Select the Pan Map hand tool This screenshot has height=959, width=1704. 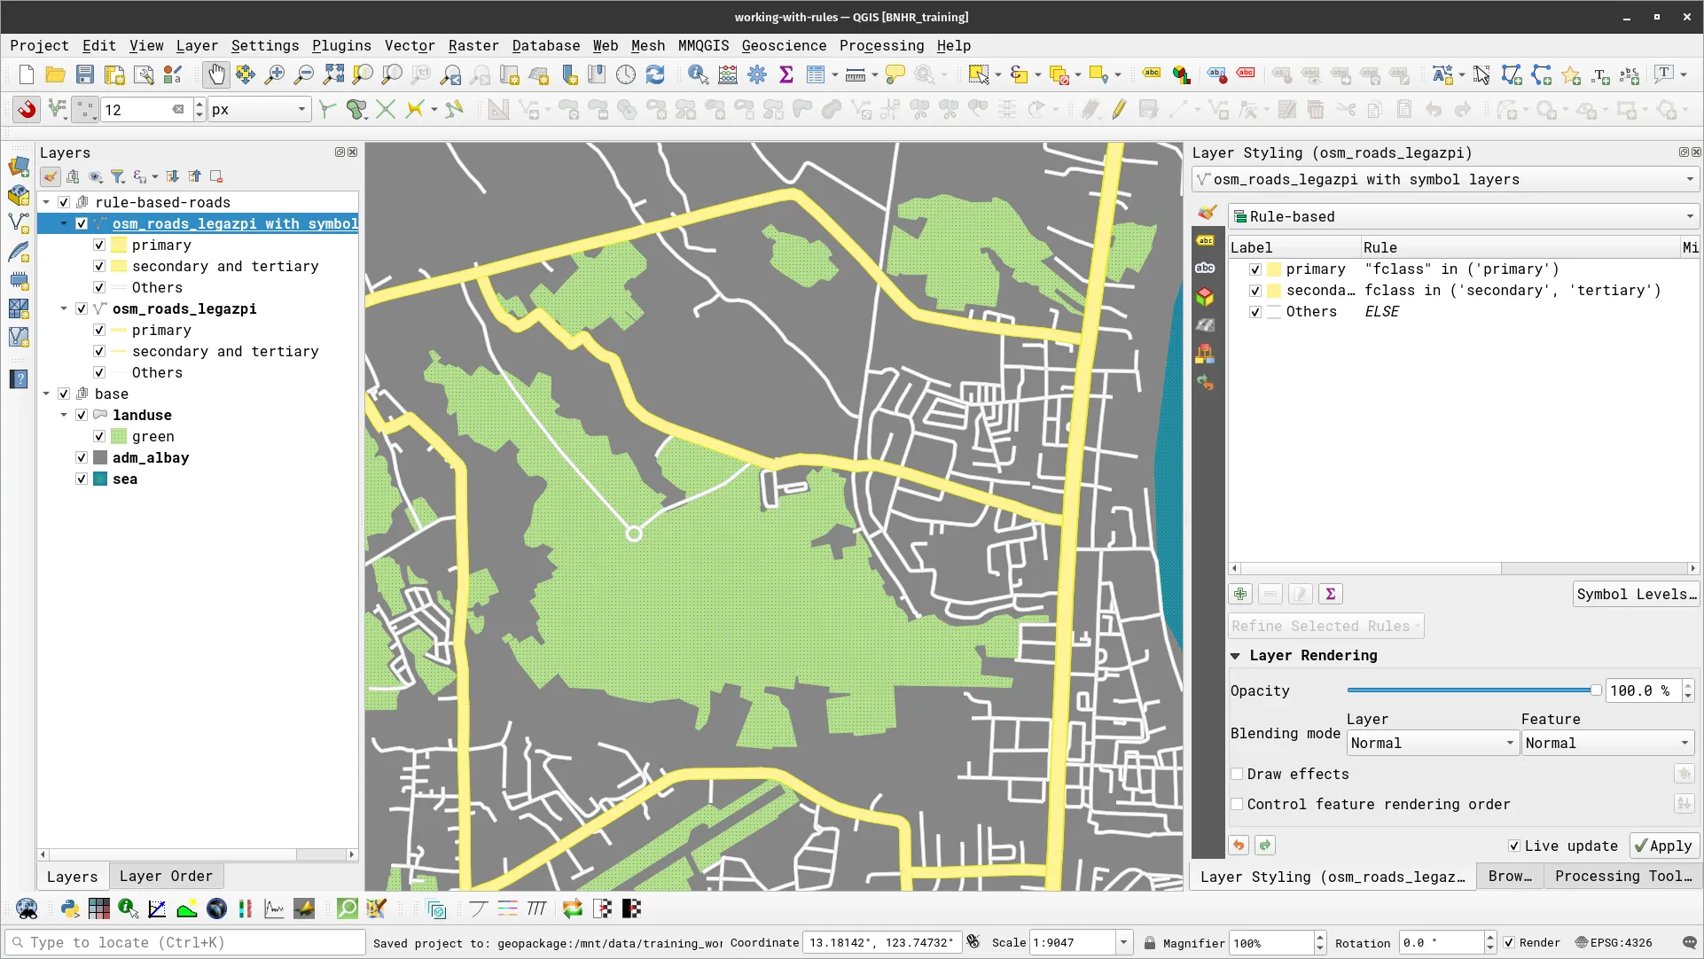(216, 75)
